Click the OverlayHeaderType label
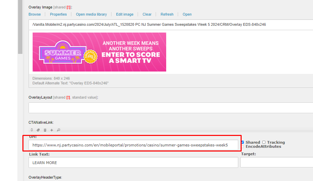 45,177
